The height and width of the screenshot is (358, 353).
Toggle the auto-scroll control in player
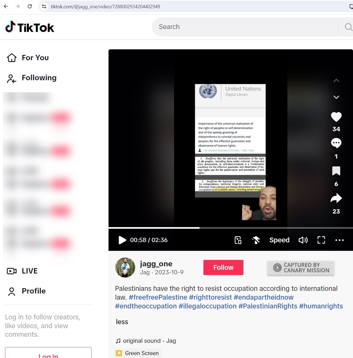pos(256,240)
